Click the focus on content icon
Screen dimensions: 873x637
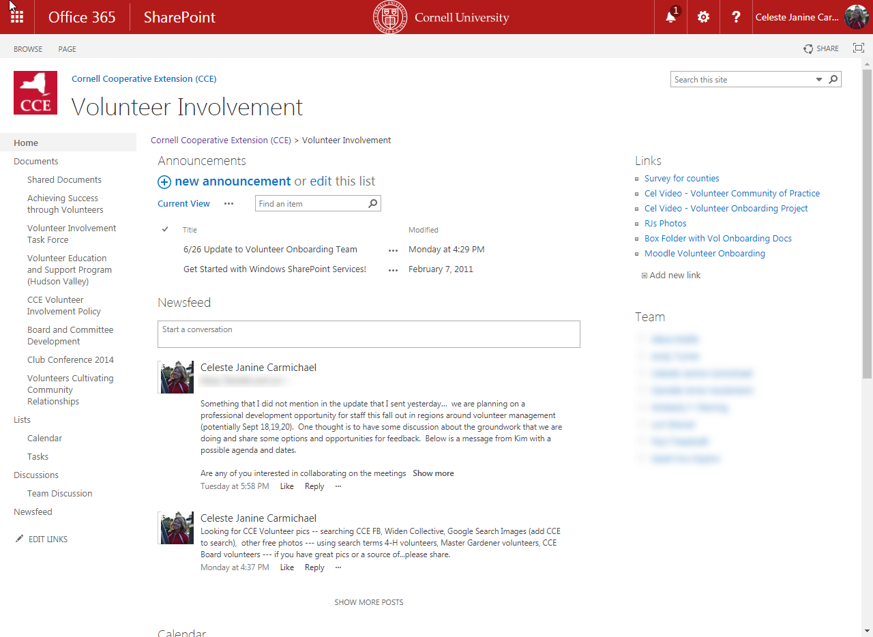pos(859,48)
